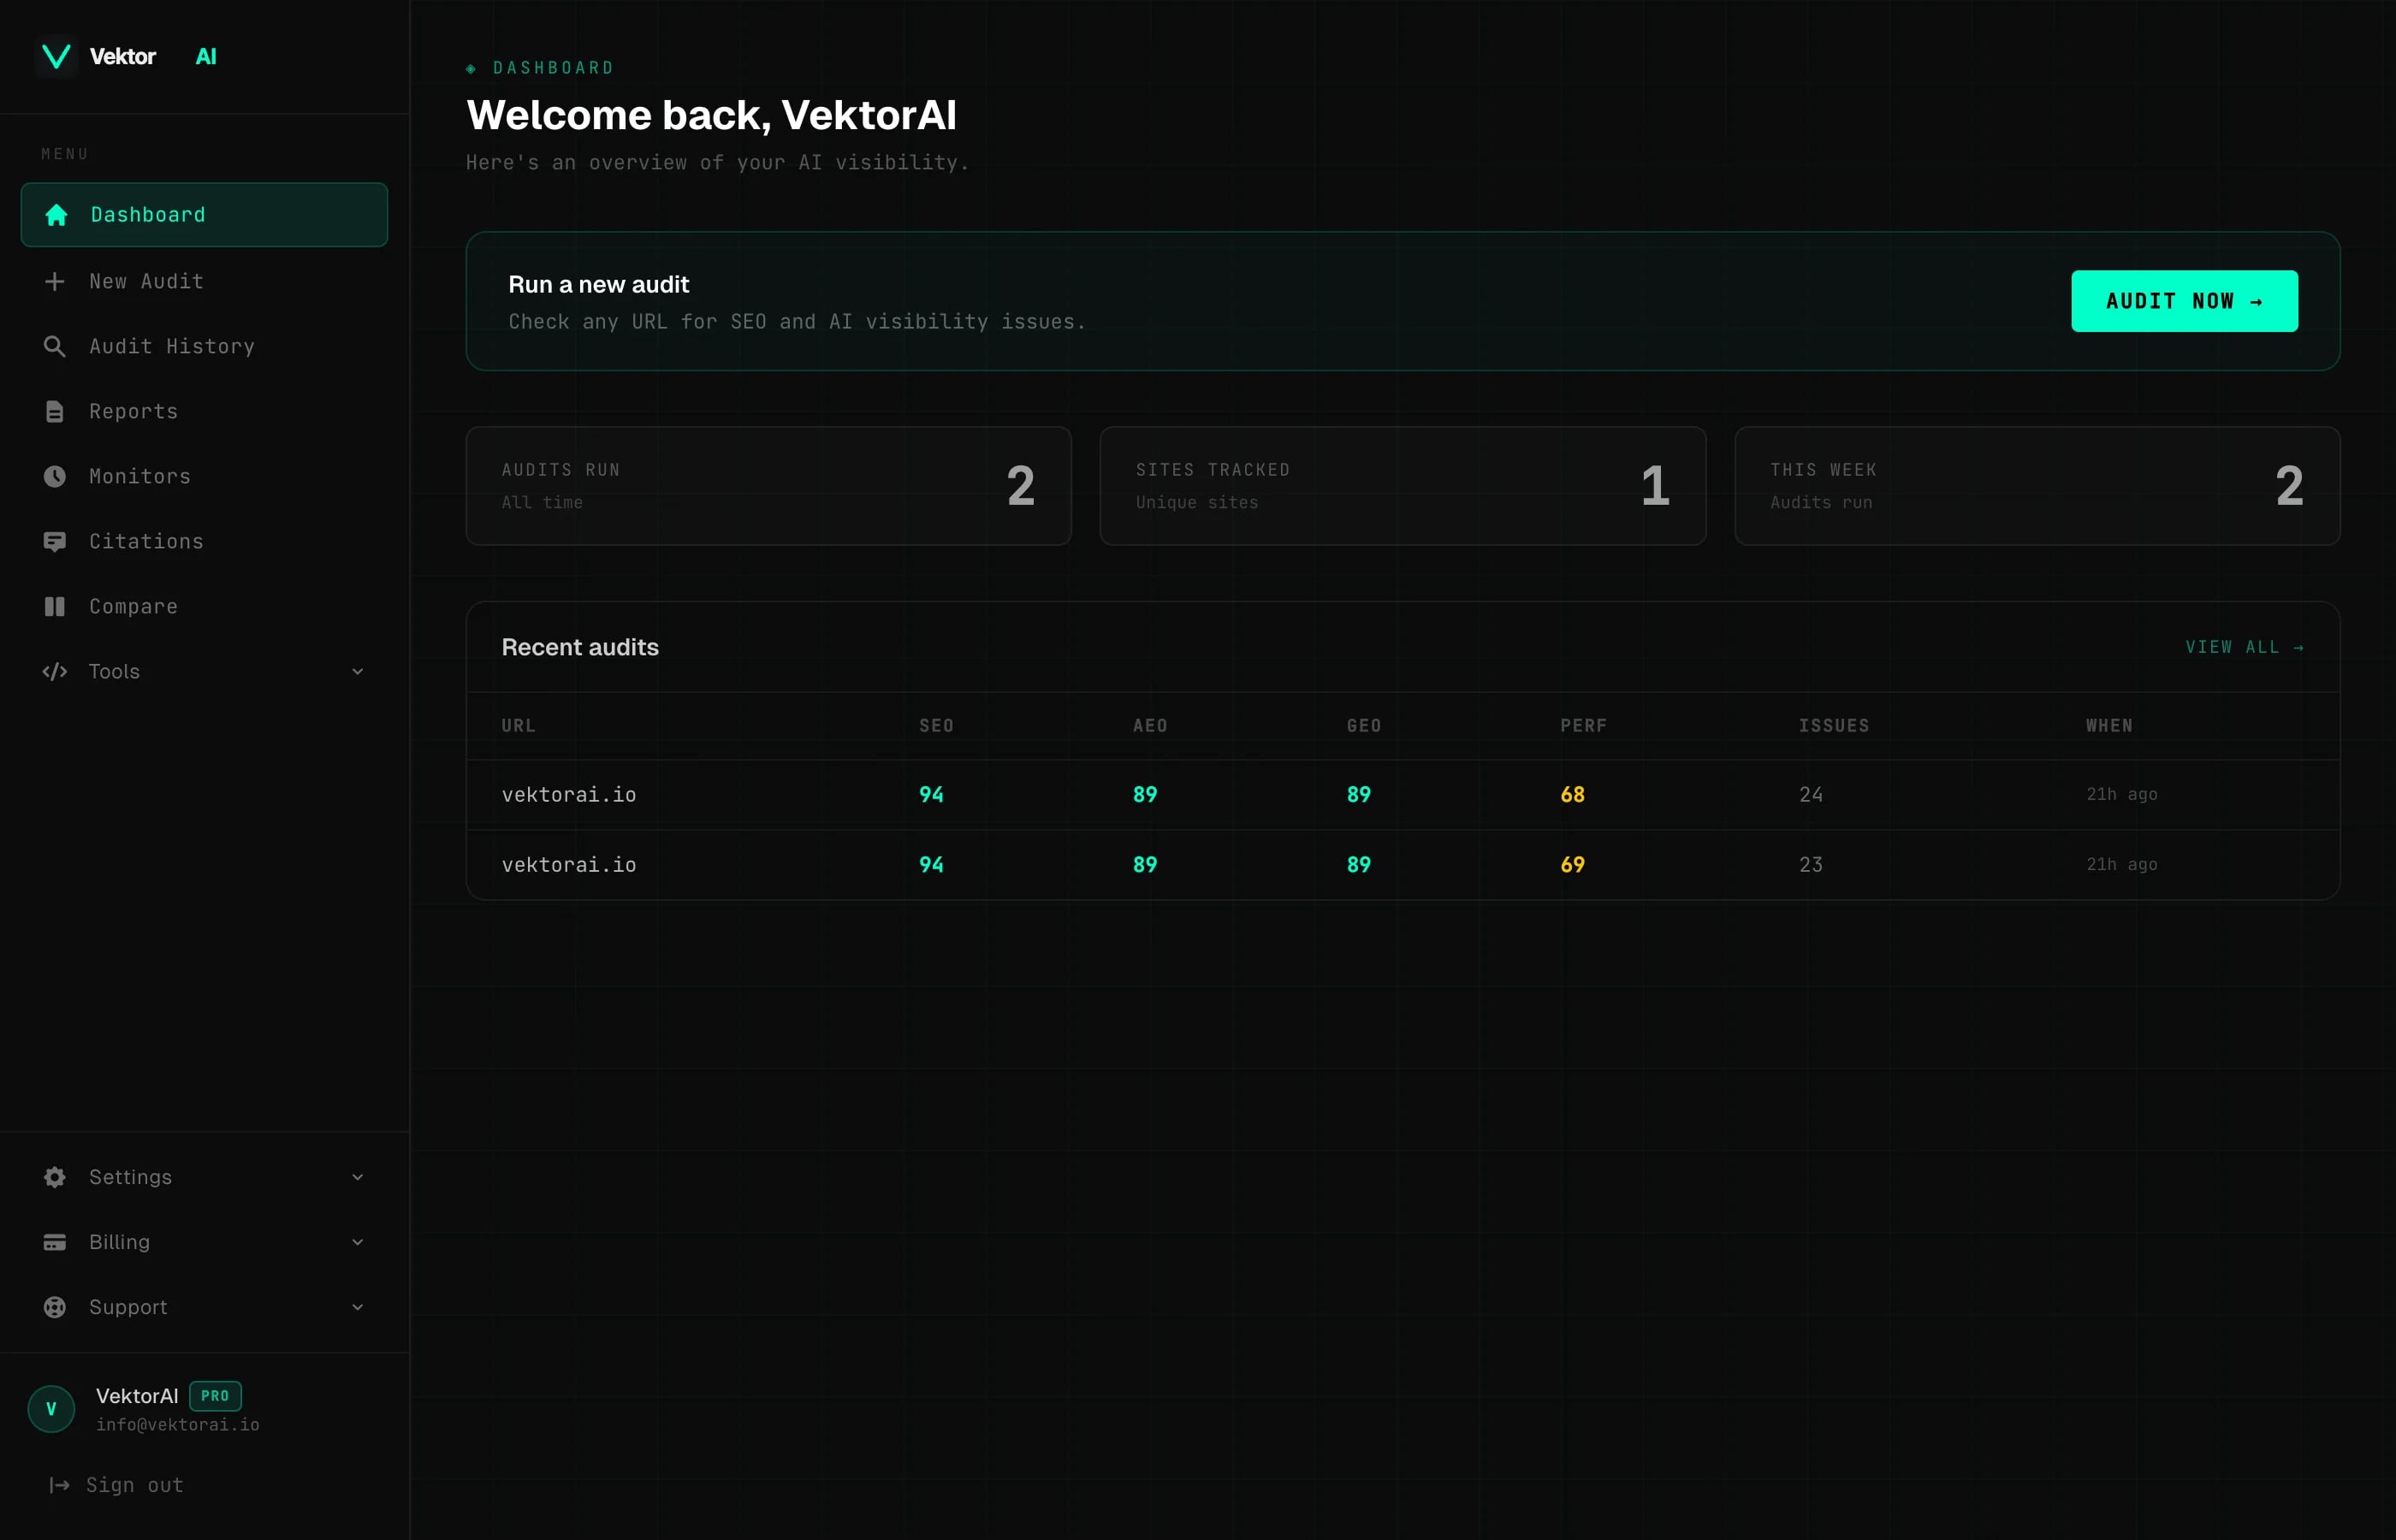
Task: Go to New Audit page
Action: [204, 281]
